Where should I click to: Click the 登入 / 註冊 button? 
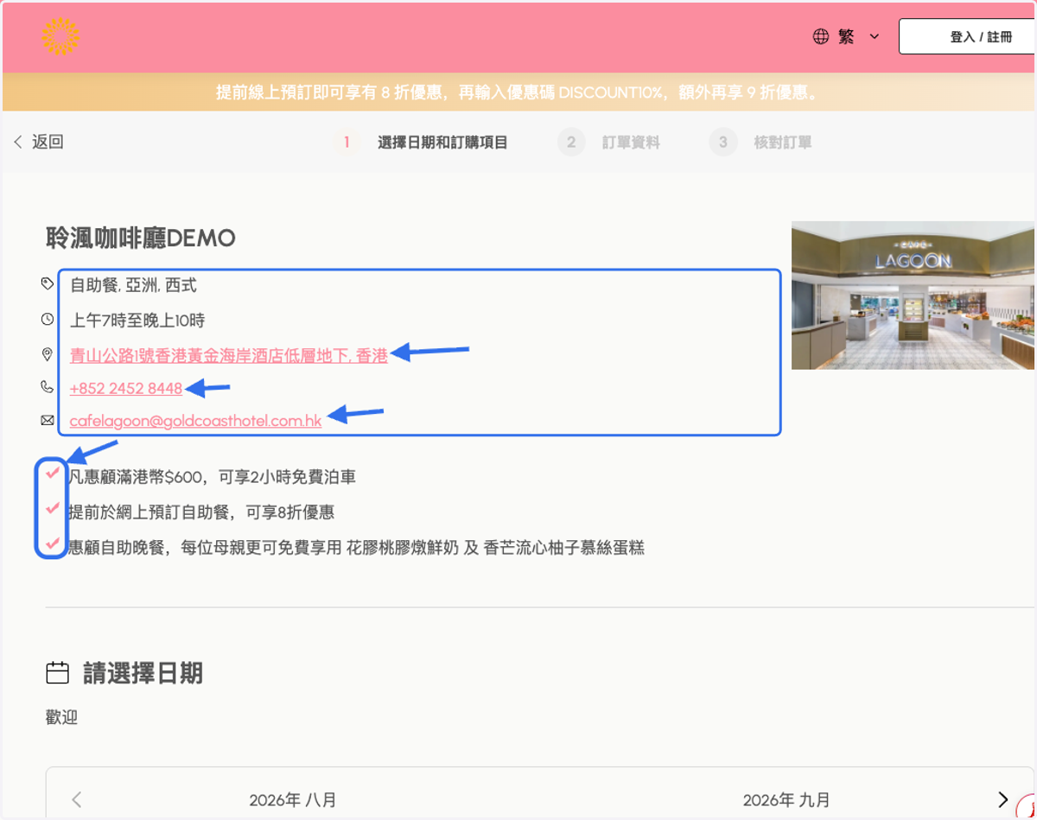(x=968, y=37)
